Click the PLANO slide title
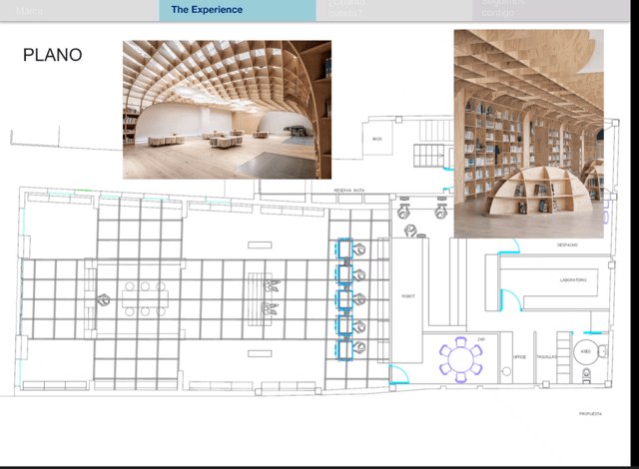The height and width of the screenshot is (469, 639). tap(52, 55)
